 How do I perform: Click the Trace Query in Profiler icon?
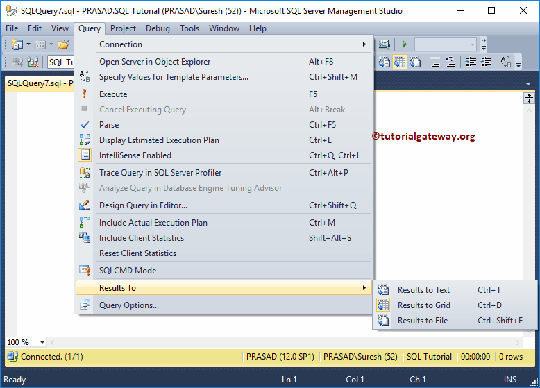[x=85, y=172]
